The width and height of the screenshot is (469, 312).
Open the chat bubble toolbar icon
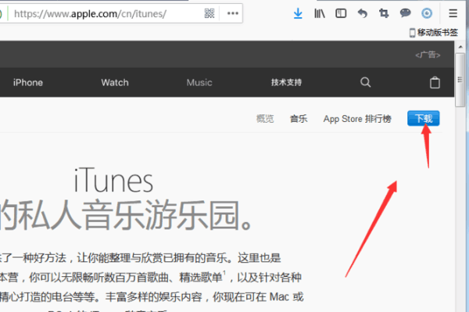point(405,13)
